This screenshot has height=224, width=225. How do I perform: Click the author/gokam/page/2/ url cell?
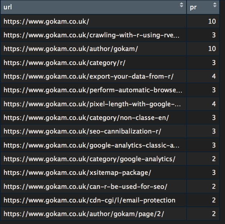click(x=84, y=214)
